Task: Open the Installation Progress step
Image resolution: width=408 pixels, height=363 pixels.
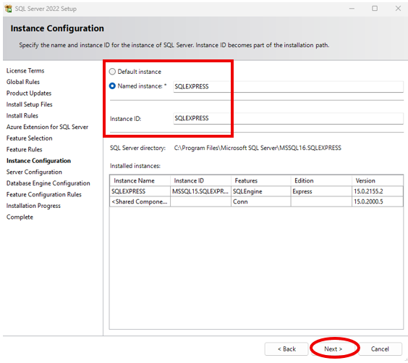Action: [33, 206]
